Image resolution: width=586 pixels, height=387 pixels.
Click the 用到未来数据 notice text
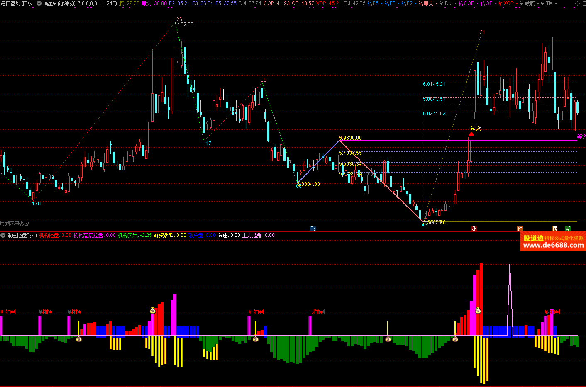click(x=15, y=223)
